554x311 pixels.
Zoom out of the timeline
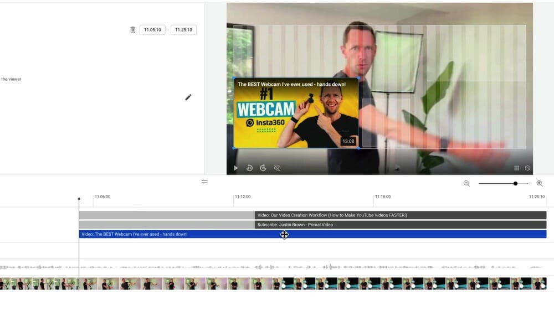point(466,184)
